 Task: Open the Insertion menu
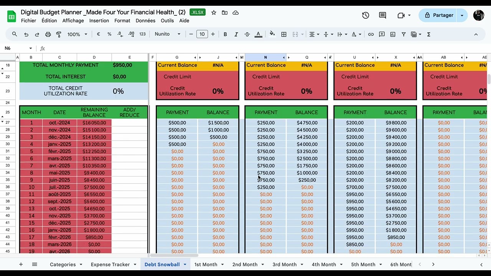tap(99, 21)
